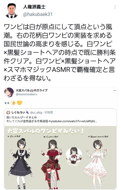The height and width of the screenshot is (190, 121).
Task: Click the しぐれうい display name
Action: point(18,112)
